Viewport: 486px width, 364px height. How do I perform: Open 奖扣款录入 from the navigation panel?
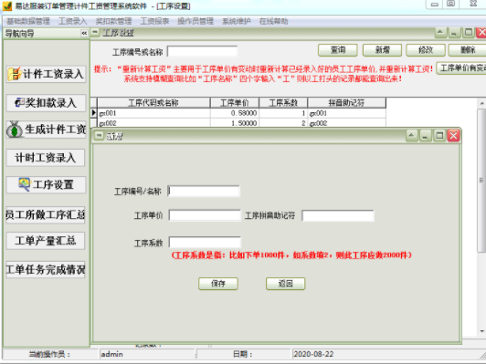tap(46, 103)
